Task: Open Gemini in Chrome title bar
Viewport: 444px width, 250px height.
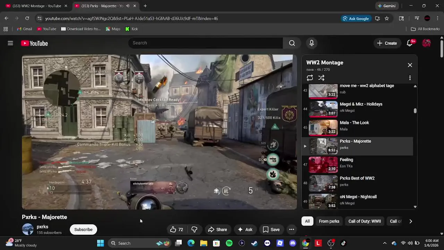Action: click(386, 6)
